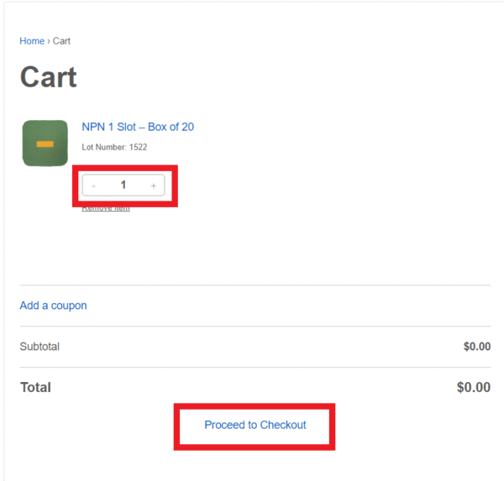Click Proceed to Checkout
This screenshot has height=481, width=504.
(x=255, y=426)
